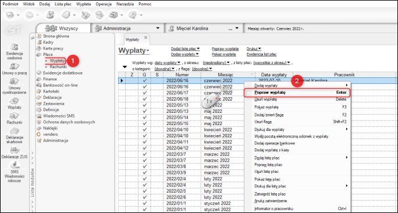Toggle G checkmark in row 2022/04/12
Viewport: 398px width, 213px height.
[x=144, y=148]
